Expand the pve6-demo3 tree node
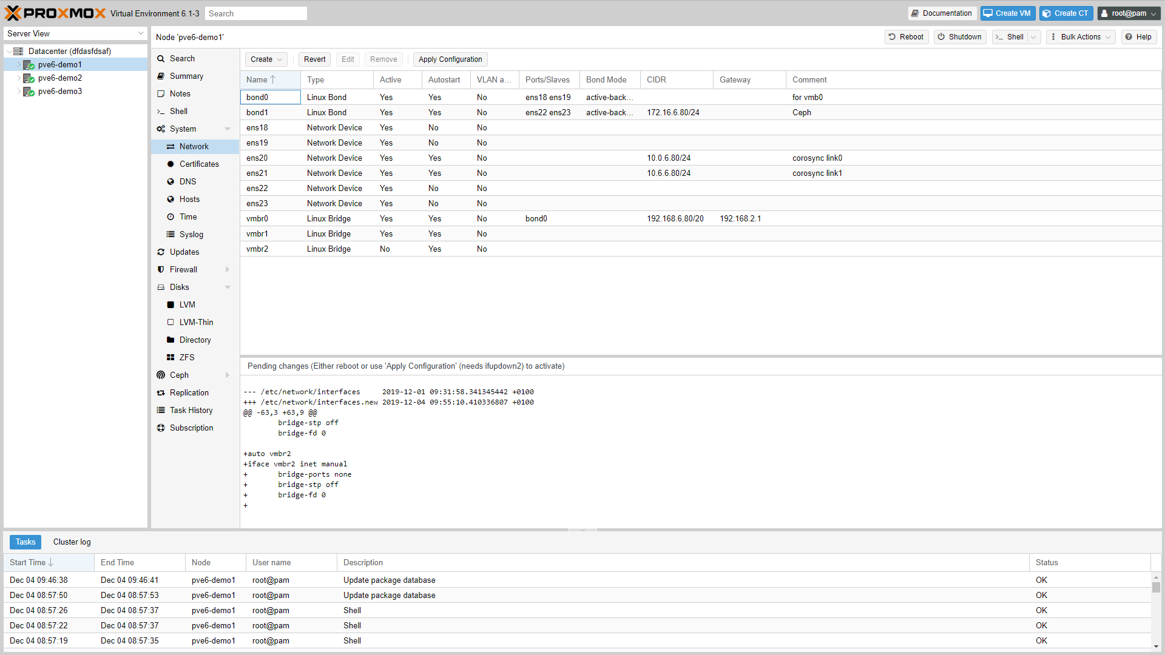This screenshot has width=1165, height=655. (x=19, y=92)
